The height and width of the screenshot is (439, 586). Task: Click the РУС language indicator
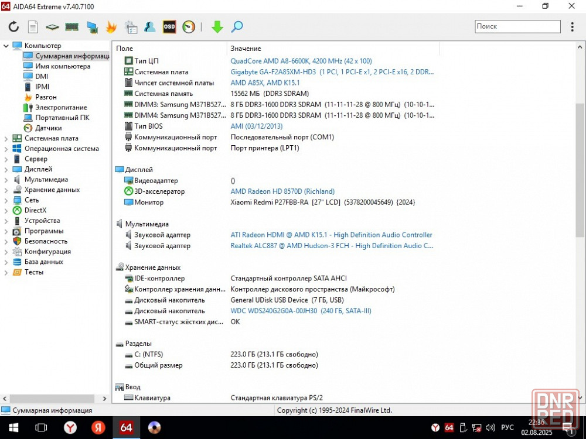pyautogui.click(x=507, y=428)
